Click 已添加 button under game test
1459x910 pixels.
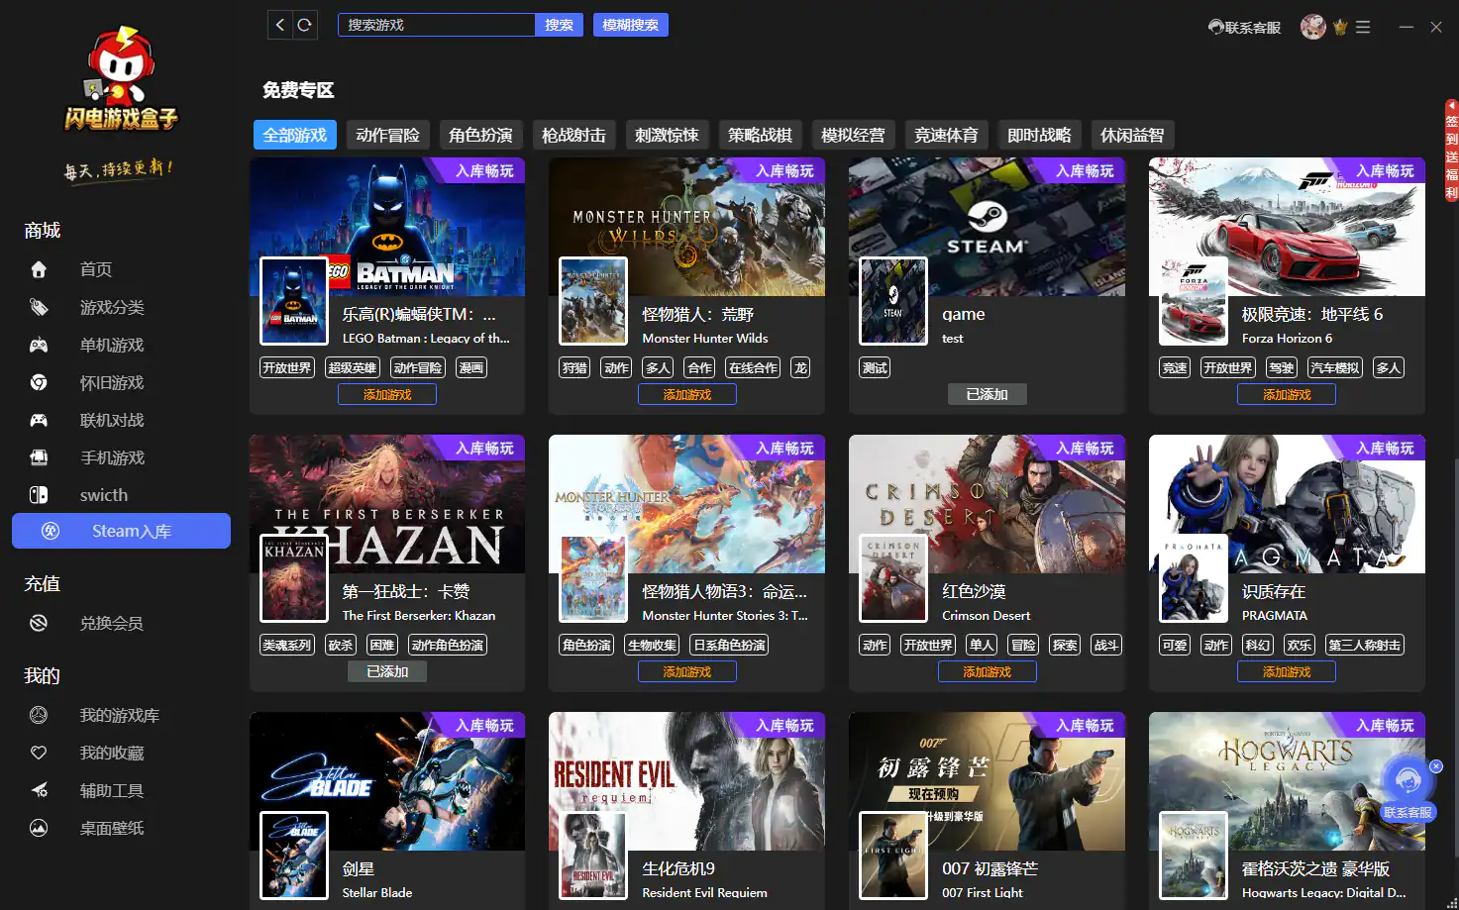coord(988,394)
